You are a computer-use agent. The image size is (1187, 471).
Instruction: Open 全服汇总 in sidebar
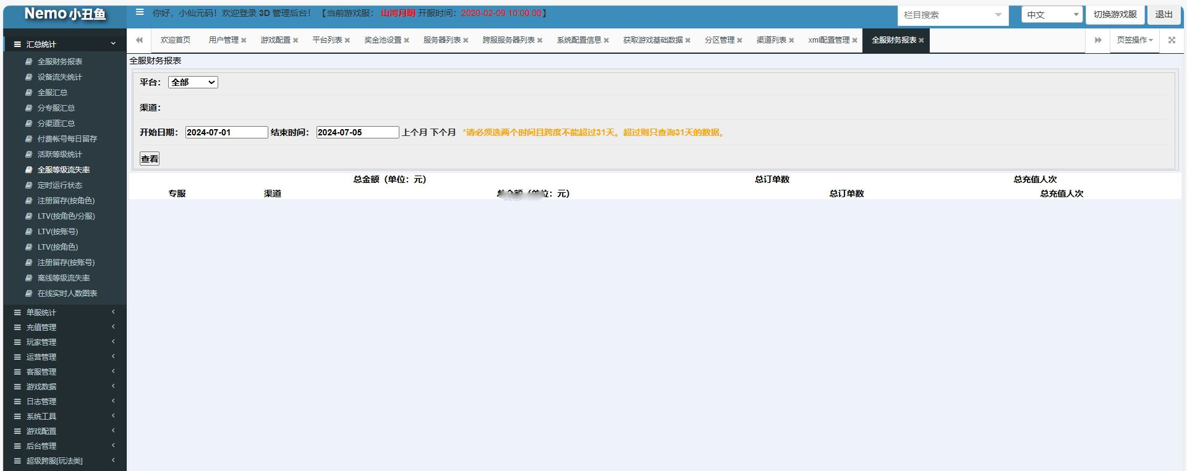pos(53,93)
